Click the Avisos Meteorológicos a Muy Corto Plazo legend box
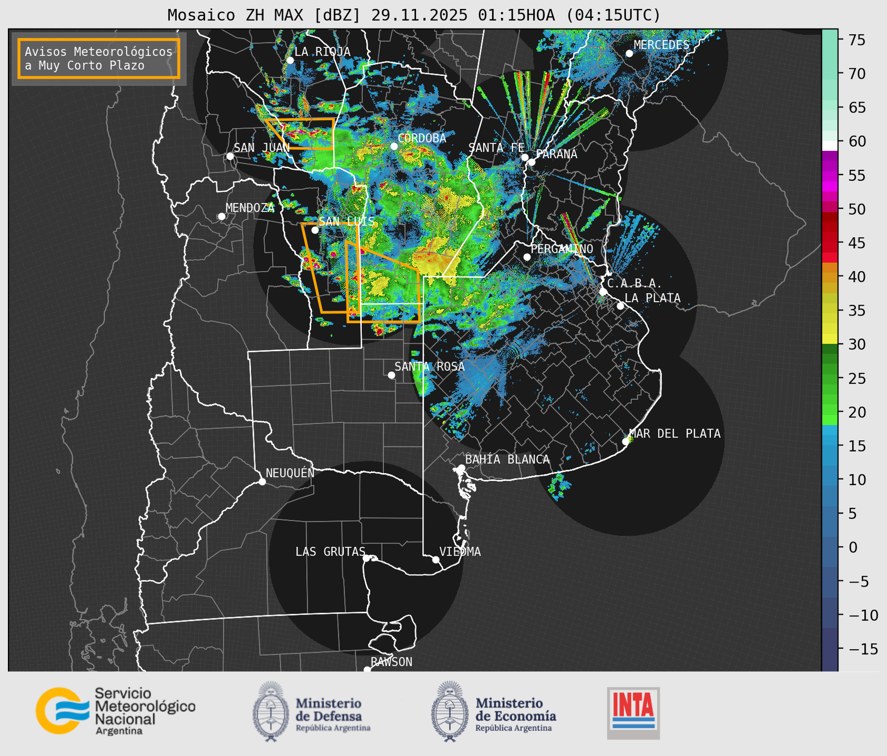The width and height of the screenshot is (887, 756). (99, 58)
